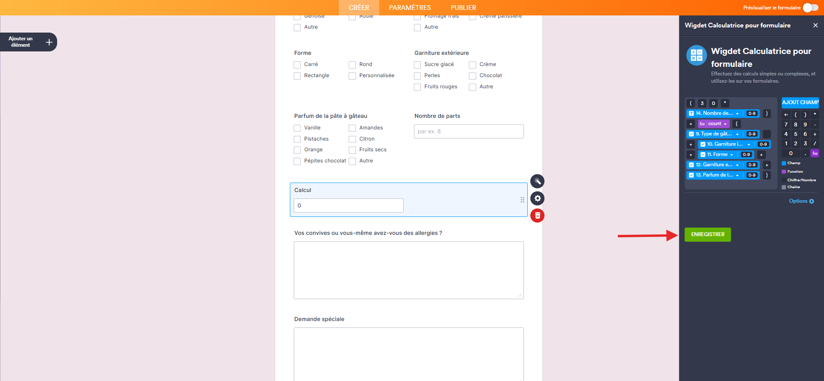This screenshot has height=381, width=824.
Task: Delete the Calcul field with trash icon
Action: click(537, 216)
